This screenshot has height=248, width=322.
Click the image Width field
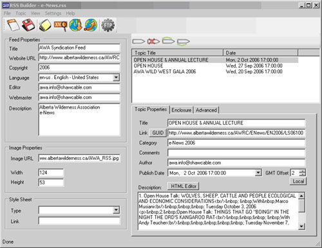point(51,172)
